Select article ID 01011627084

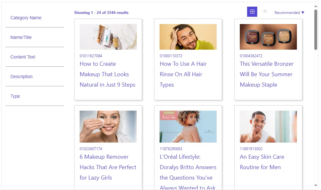91,56
